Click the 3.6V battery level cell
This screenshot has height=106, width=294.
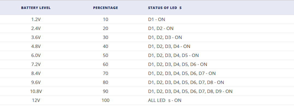36,37
